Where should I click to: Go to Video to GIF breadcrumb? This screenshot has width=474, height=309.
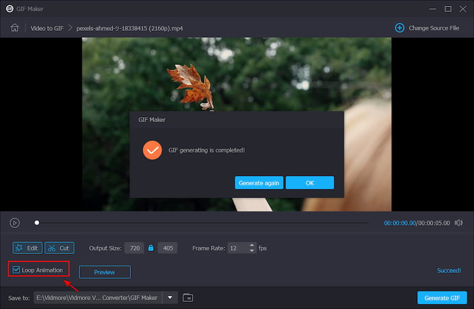46,28
